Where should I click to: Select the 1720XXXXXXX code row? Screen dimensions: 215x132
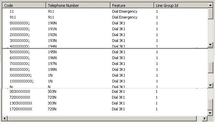coord(105,109)
